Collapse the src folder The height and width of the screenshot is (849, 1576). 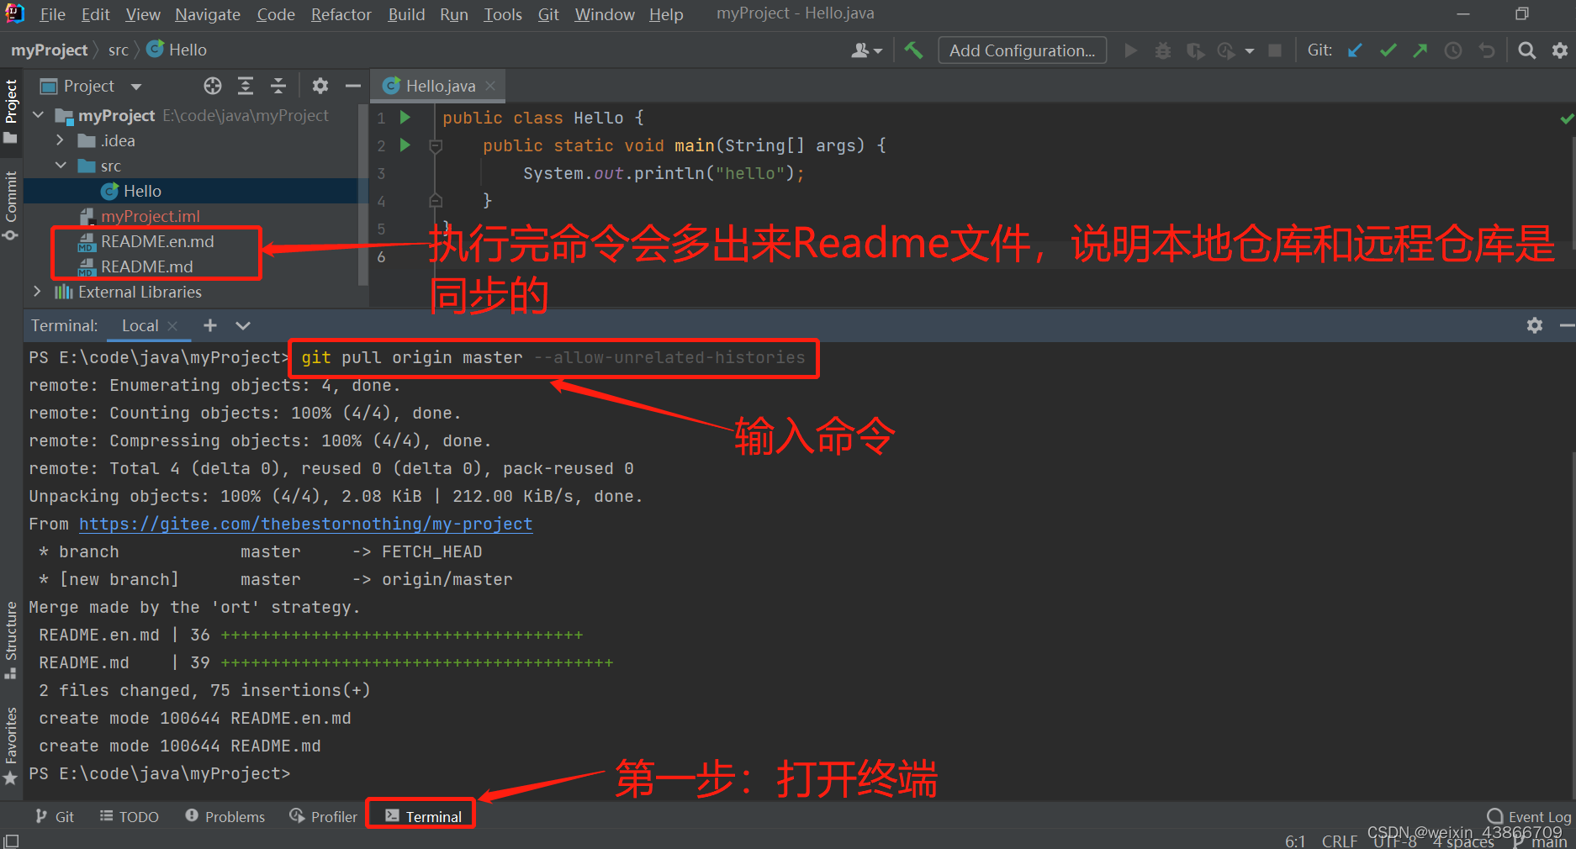[x=60, y=166]
